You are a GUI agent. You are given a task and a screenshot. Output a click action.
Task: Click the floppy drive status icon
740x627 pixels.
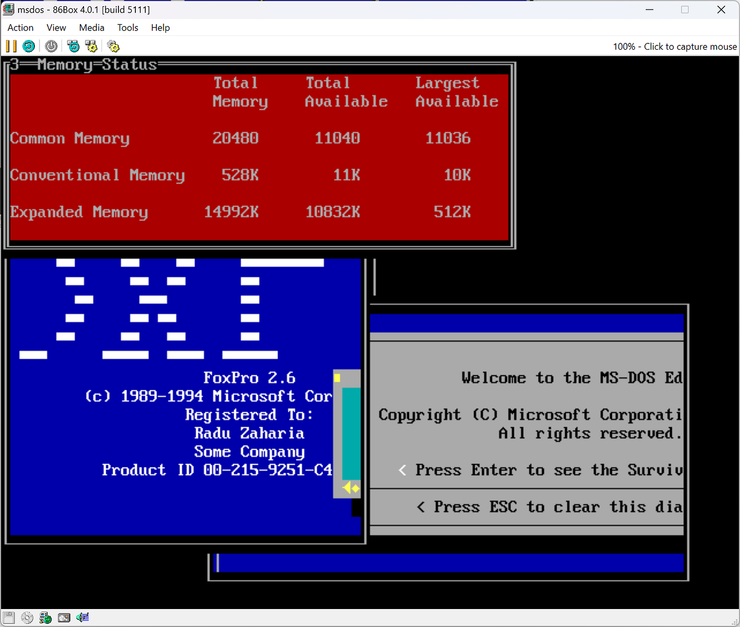coord(8,617)
